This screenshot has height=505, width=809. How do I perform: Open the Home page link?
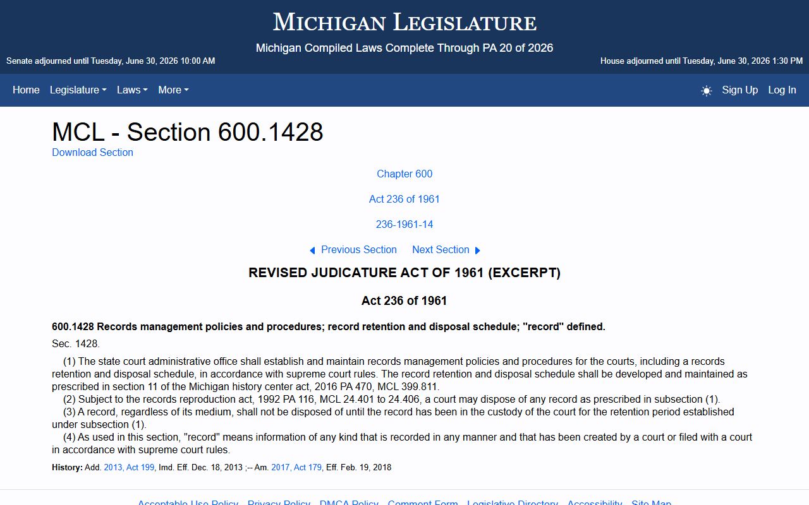point(26,90)
